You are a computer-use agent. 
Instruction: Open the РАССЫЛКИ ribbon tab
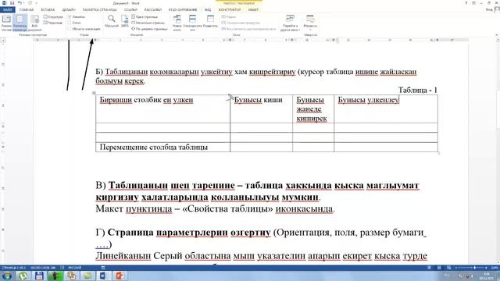click(153, 10)
